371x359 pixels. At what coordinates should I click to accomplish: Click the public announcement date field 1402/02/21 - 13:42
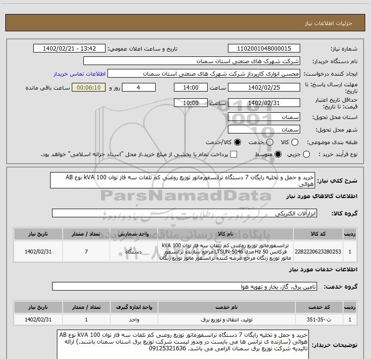(x=69, y=49)
